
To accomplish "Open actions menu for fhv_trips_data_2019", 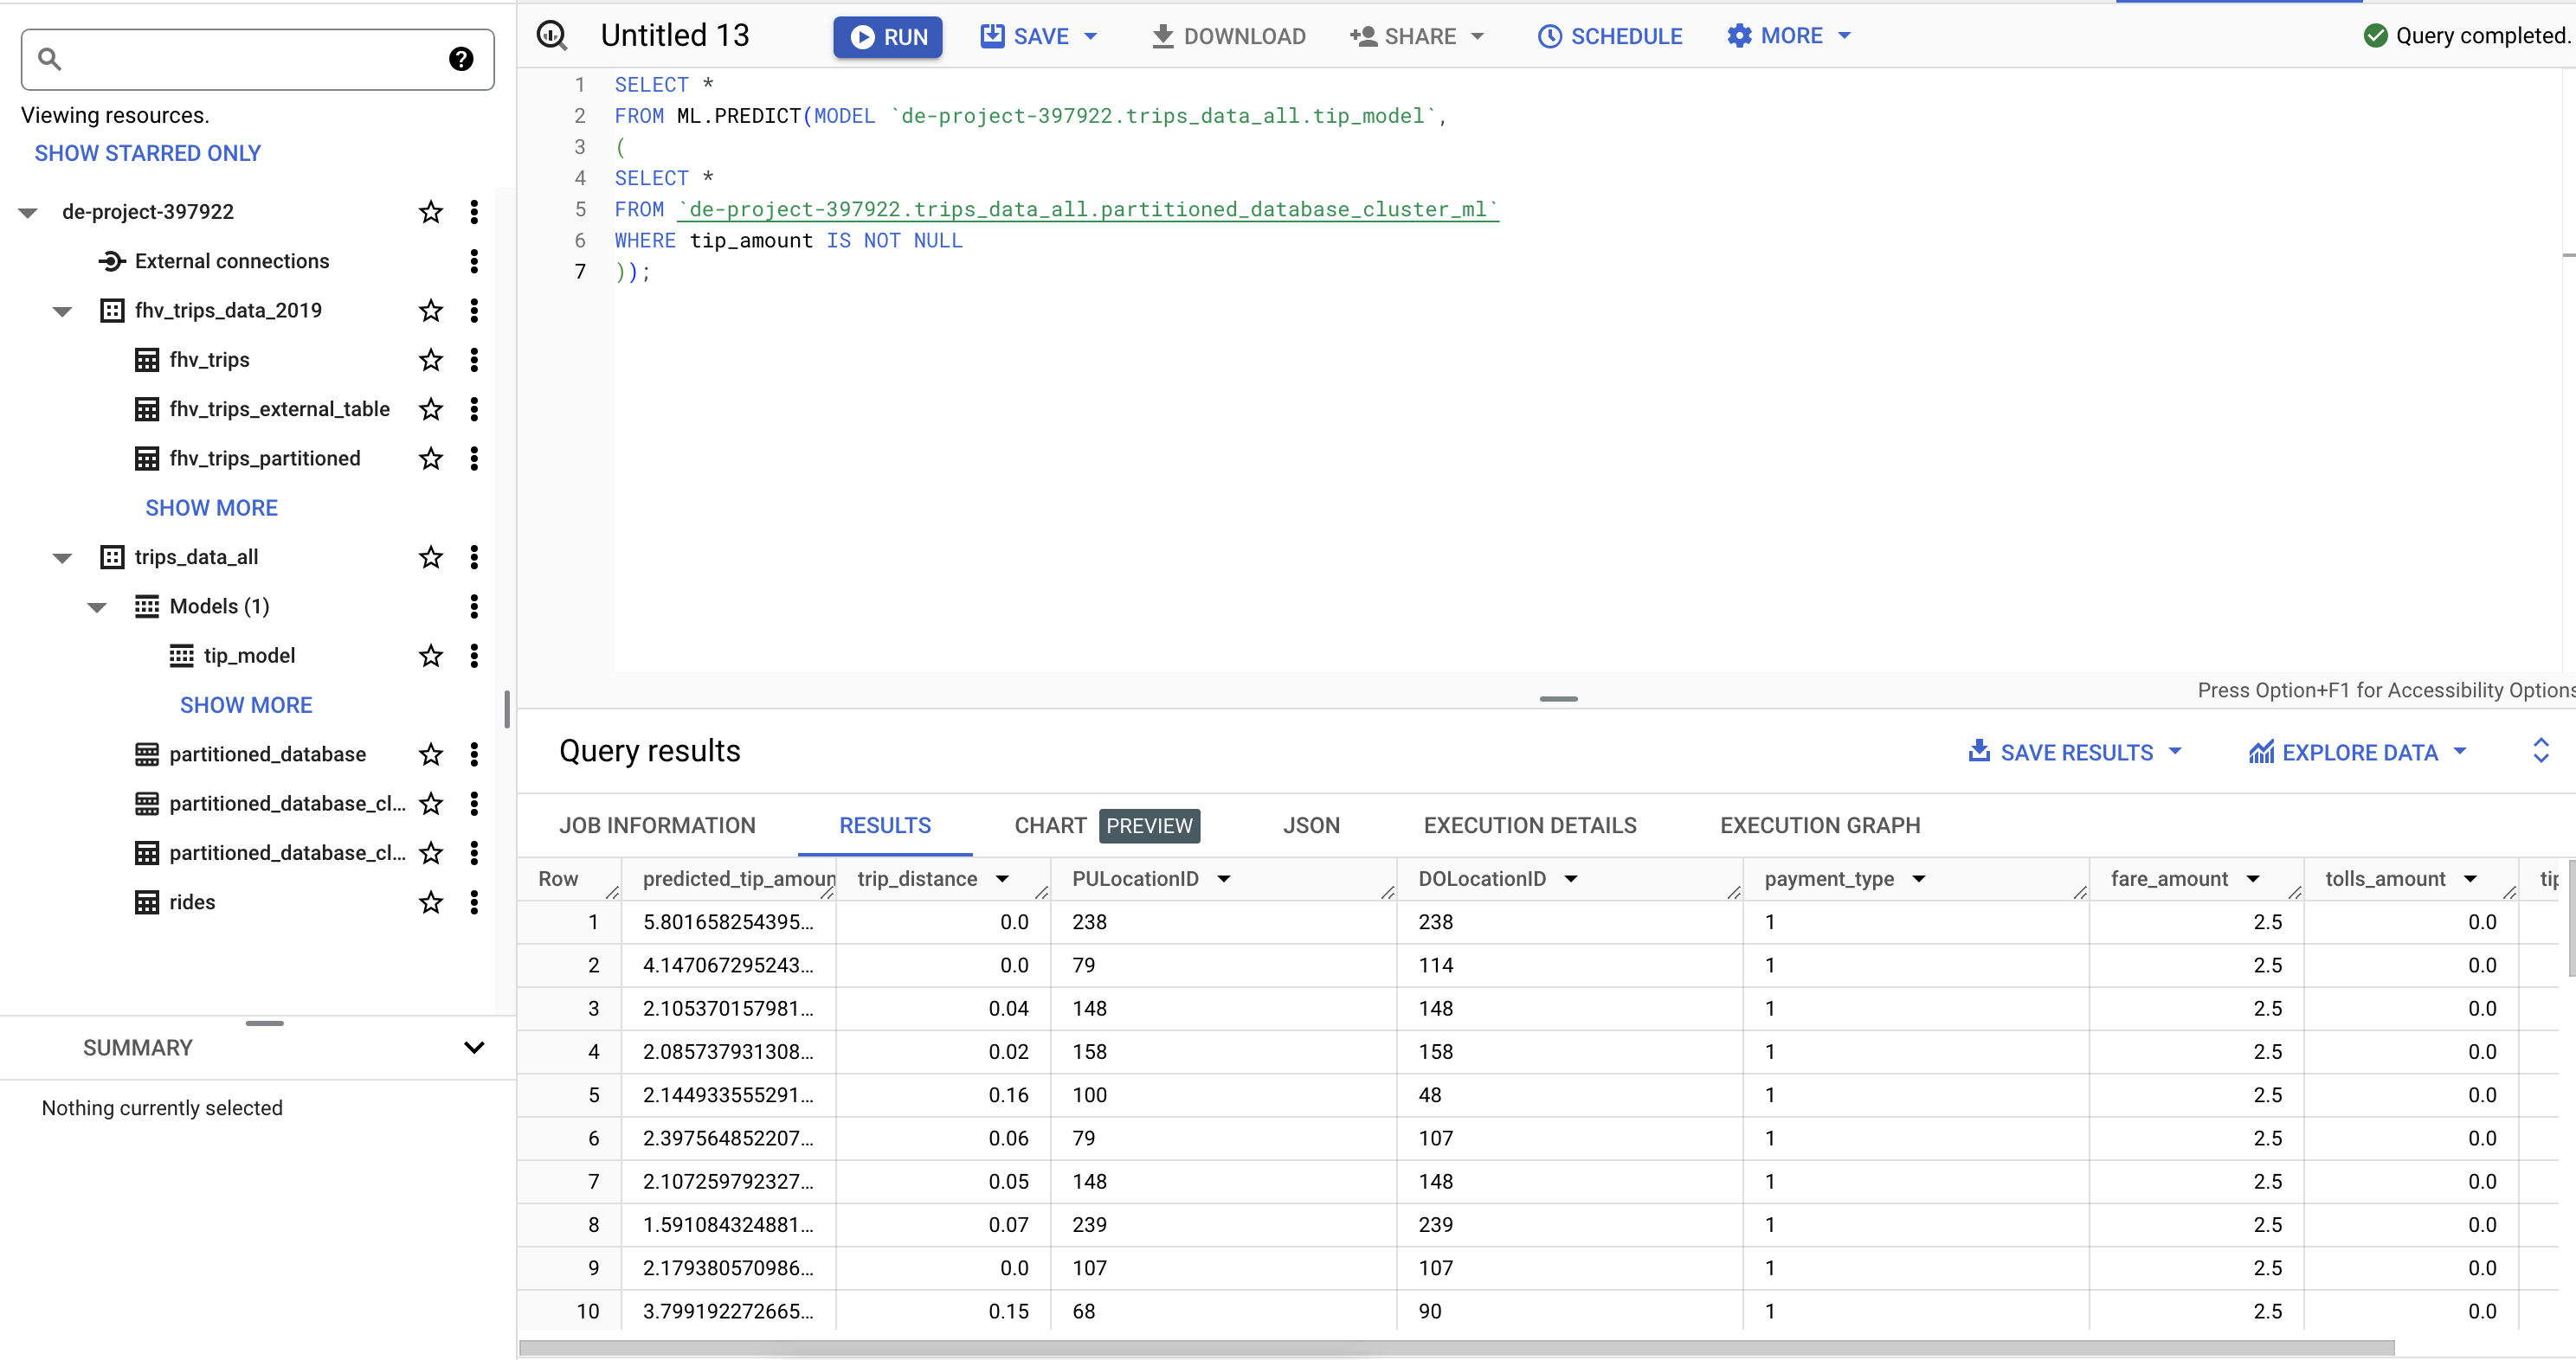I will pyautogui.click(x=474, y=311).
